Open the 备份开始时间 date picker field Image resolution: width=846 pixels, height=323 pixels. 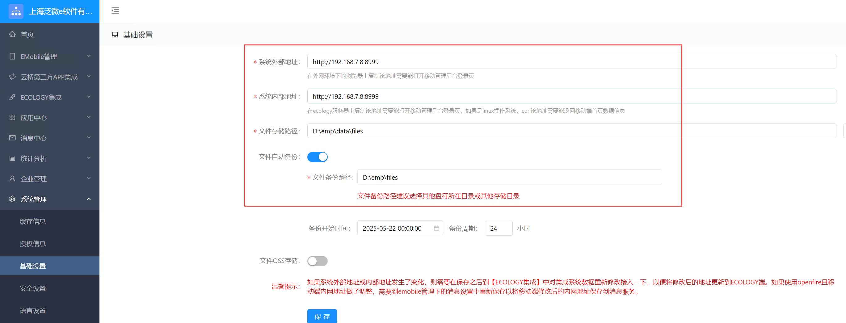tap(400, 228)
